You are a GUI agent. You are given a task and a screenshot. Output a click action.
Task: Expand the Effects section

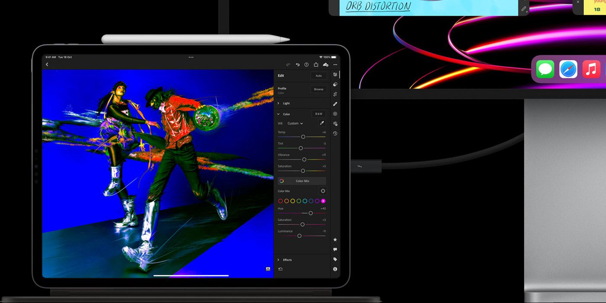tap(287, 260)
